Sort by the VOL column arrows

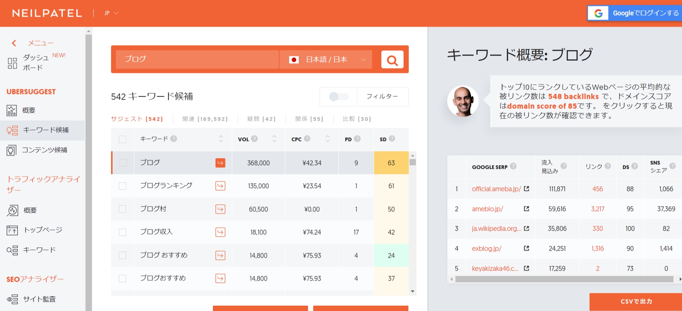pyautogui.click(x=274, y=139)
